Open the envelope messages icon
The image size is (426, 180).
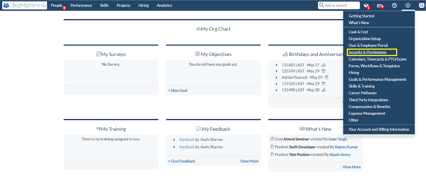coord(380,6)
